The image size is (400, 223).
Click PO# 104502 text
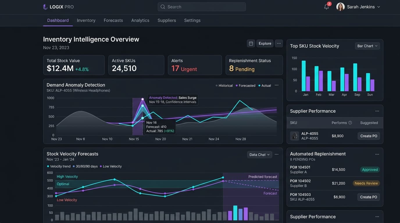pos(300,181)
